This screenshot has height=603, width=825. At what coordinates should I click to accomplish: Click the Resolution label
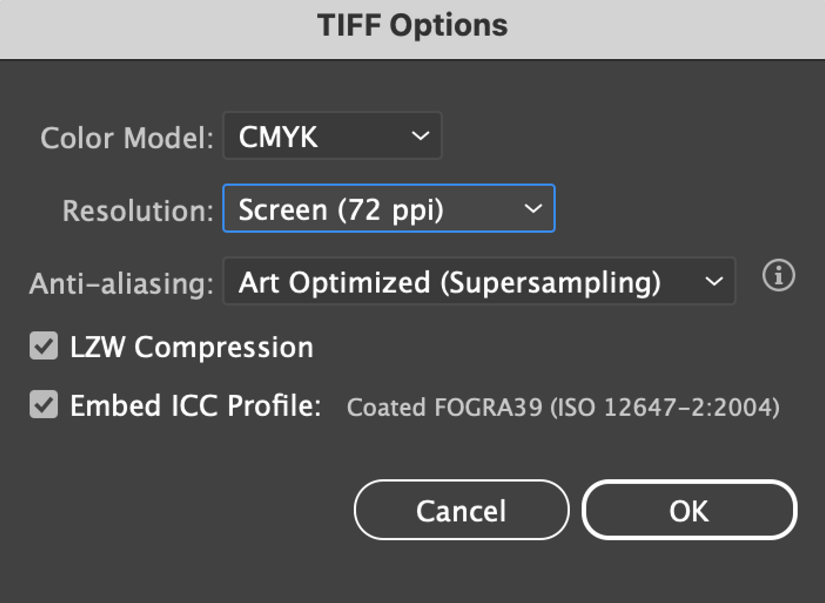click(x=138, y=211)
